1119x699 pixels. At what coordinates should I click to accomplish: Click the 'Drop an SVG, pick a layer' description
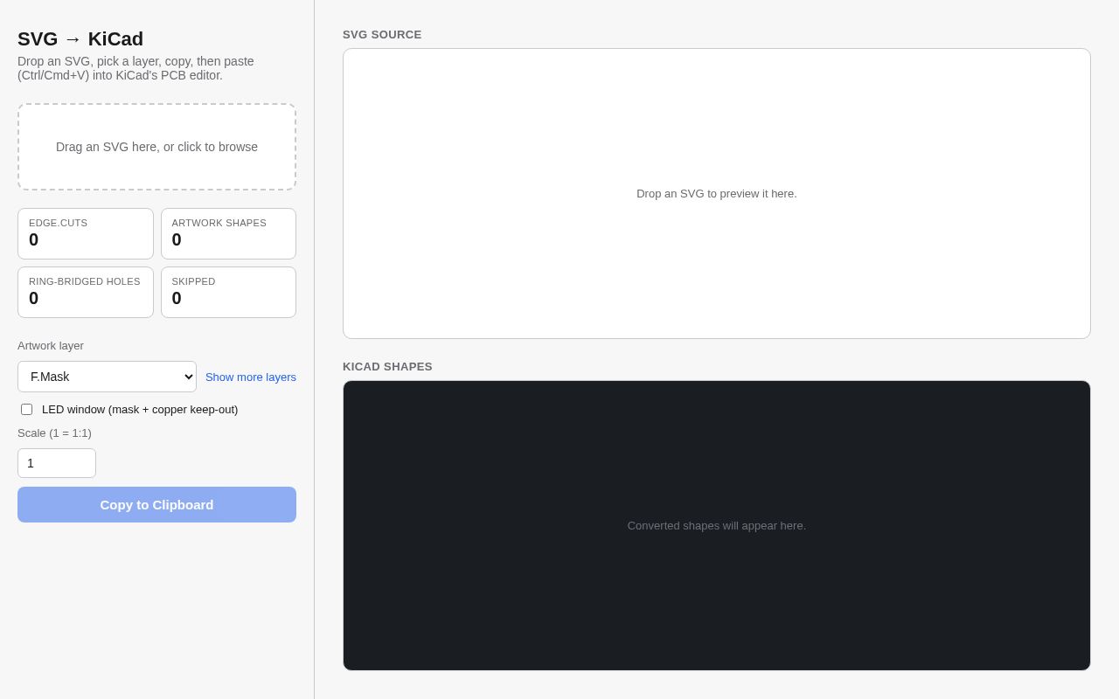(136, 68)
